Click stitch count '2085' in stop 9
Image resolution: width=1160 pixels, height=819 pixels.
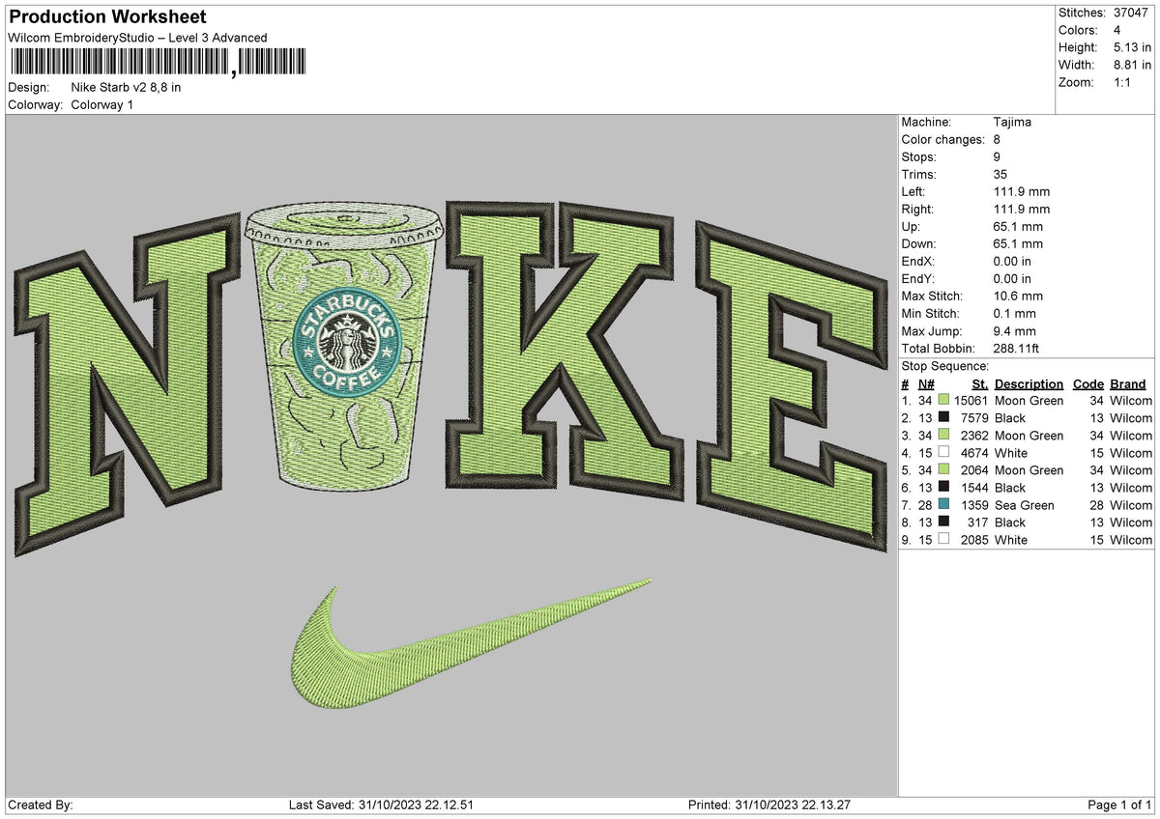[x=974, y=539]
